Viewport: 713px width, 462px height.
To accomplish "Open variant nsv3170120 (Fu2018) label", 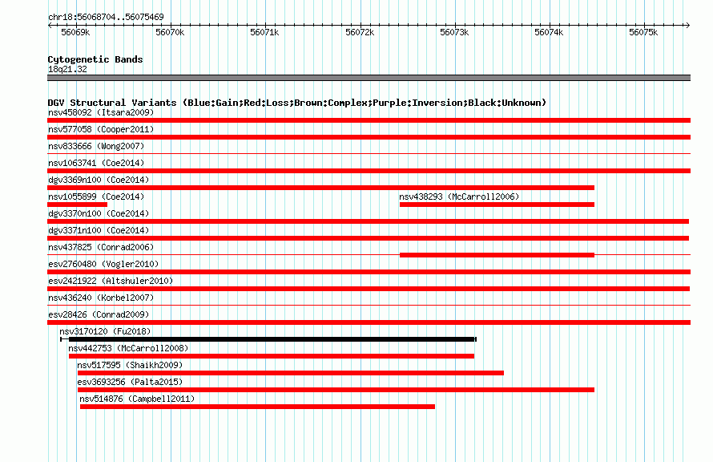I will pos(105,331).
